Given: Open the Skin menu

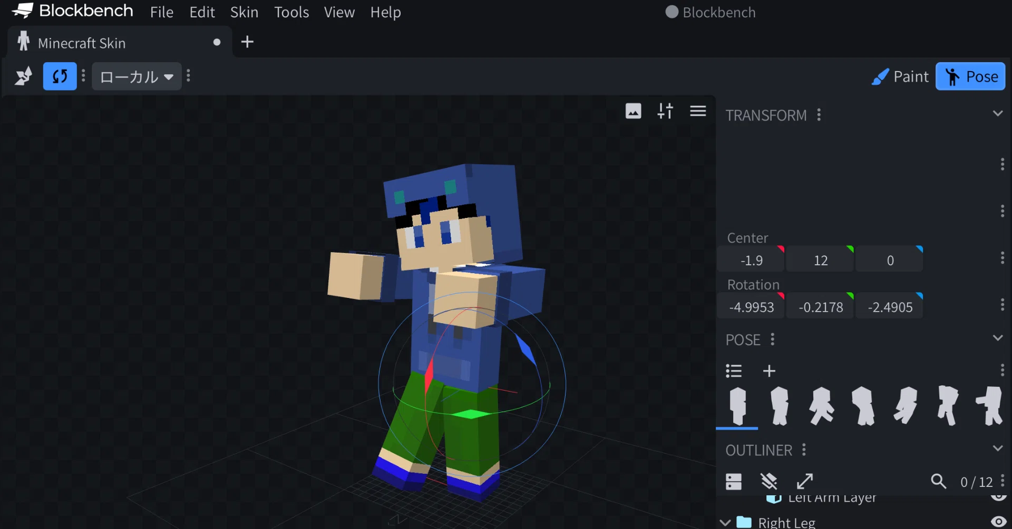Looking at the screenshot, I should pos(244,12).
